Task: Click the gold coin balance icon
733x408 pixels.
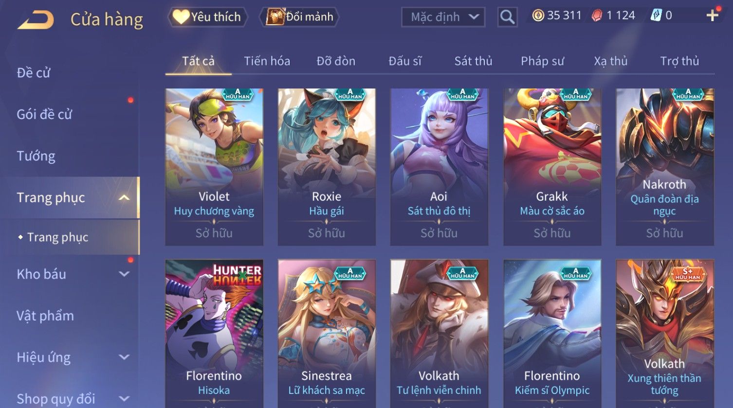Action: [x=538, y=16]
